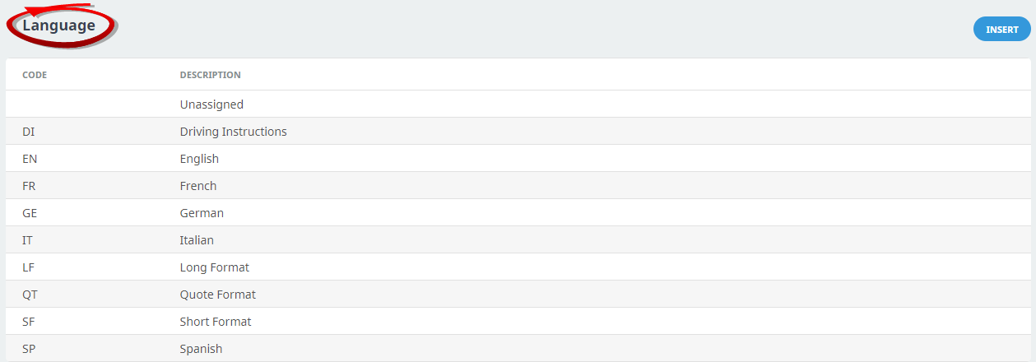This screenshot has width=1036, height=362.
Task: Select the IT code cell
Action: 28,240
